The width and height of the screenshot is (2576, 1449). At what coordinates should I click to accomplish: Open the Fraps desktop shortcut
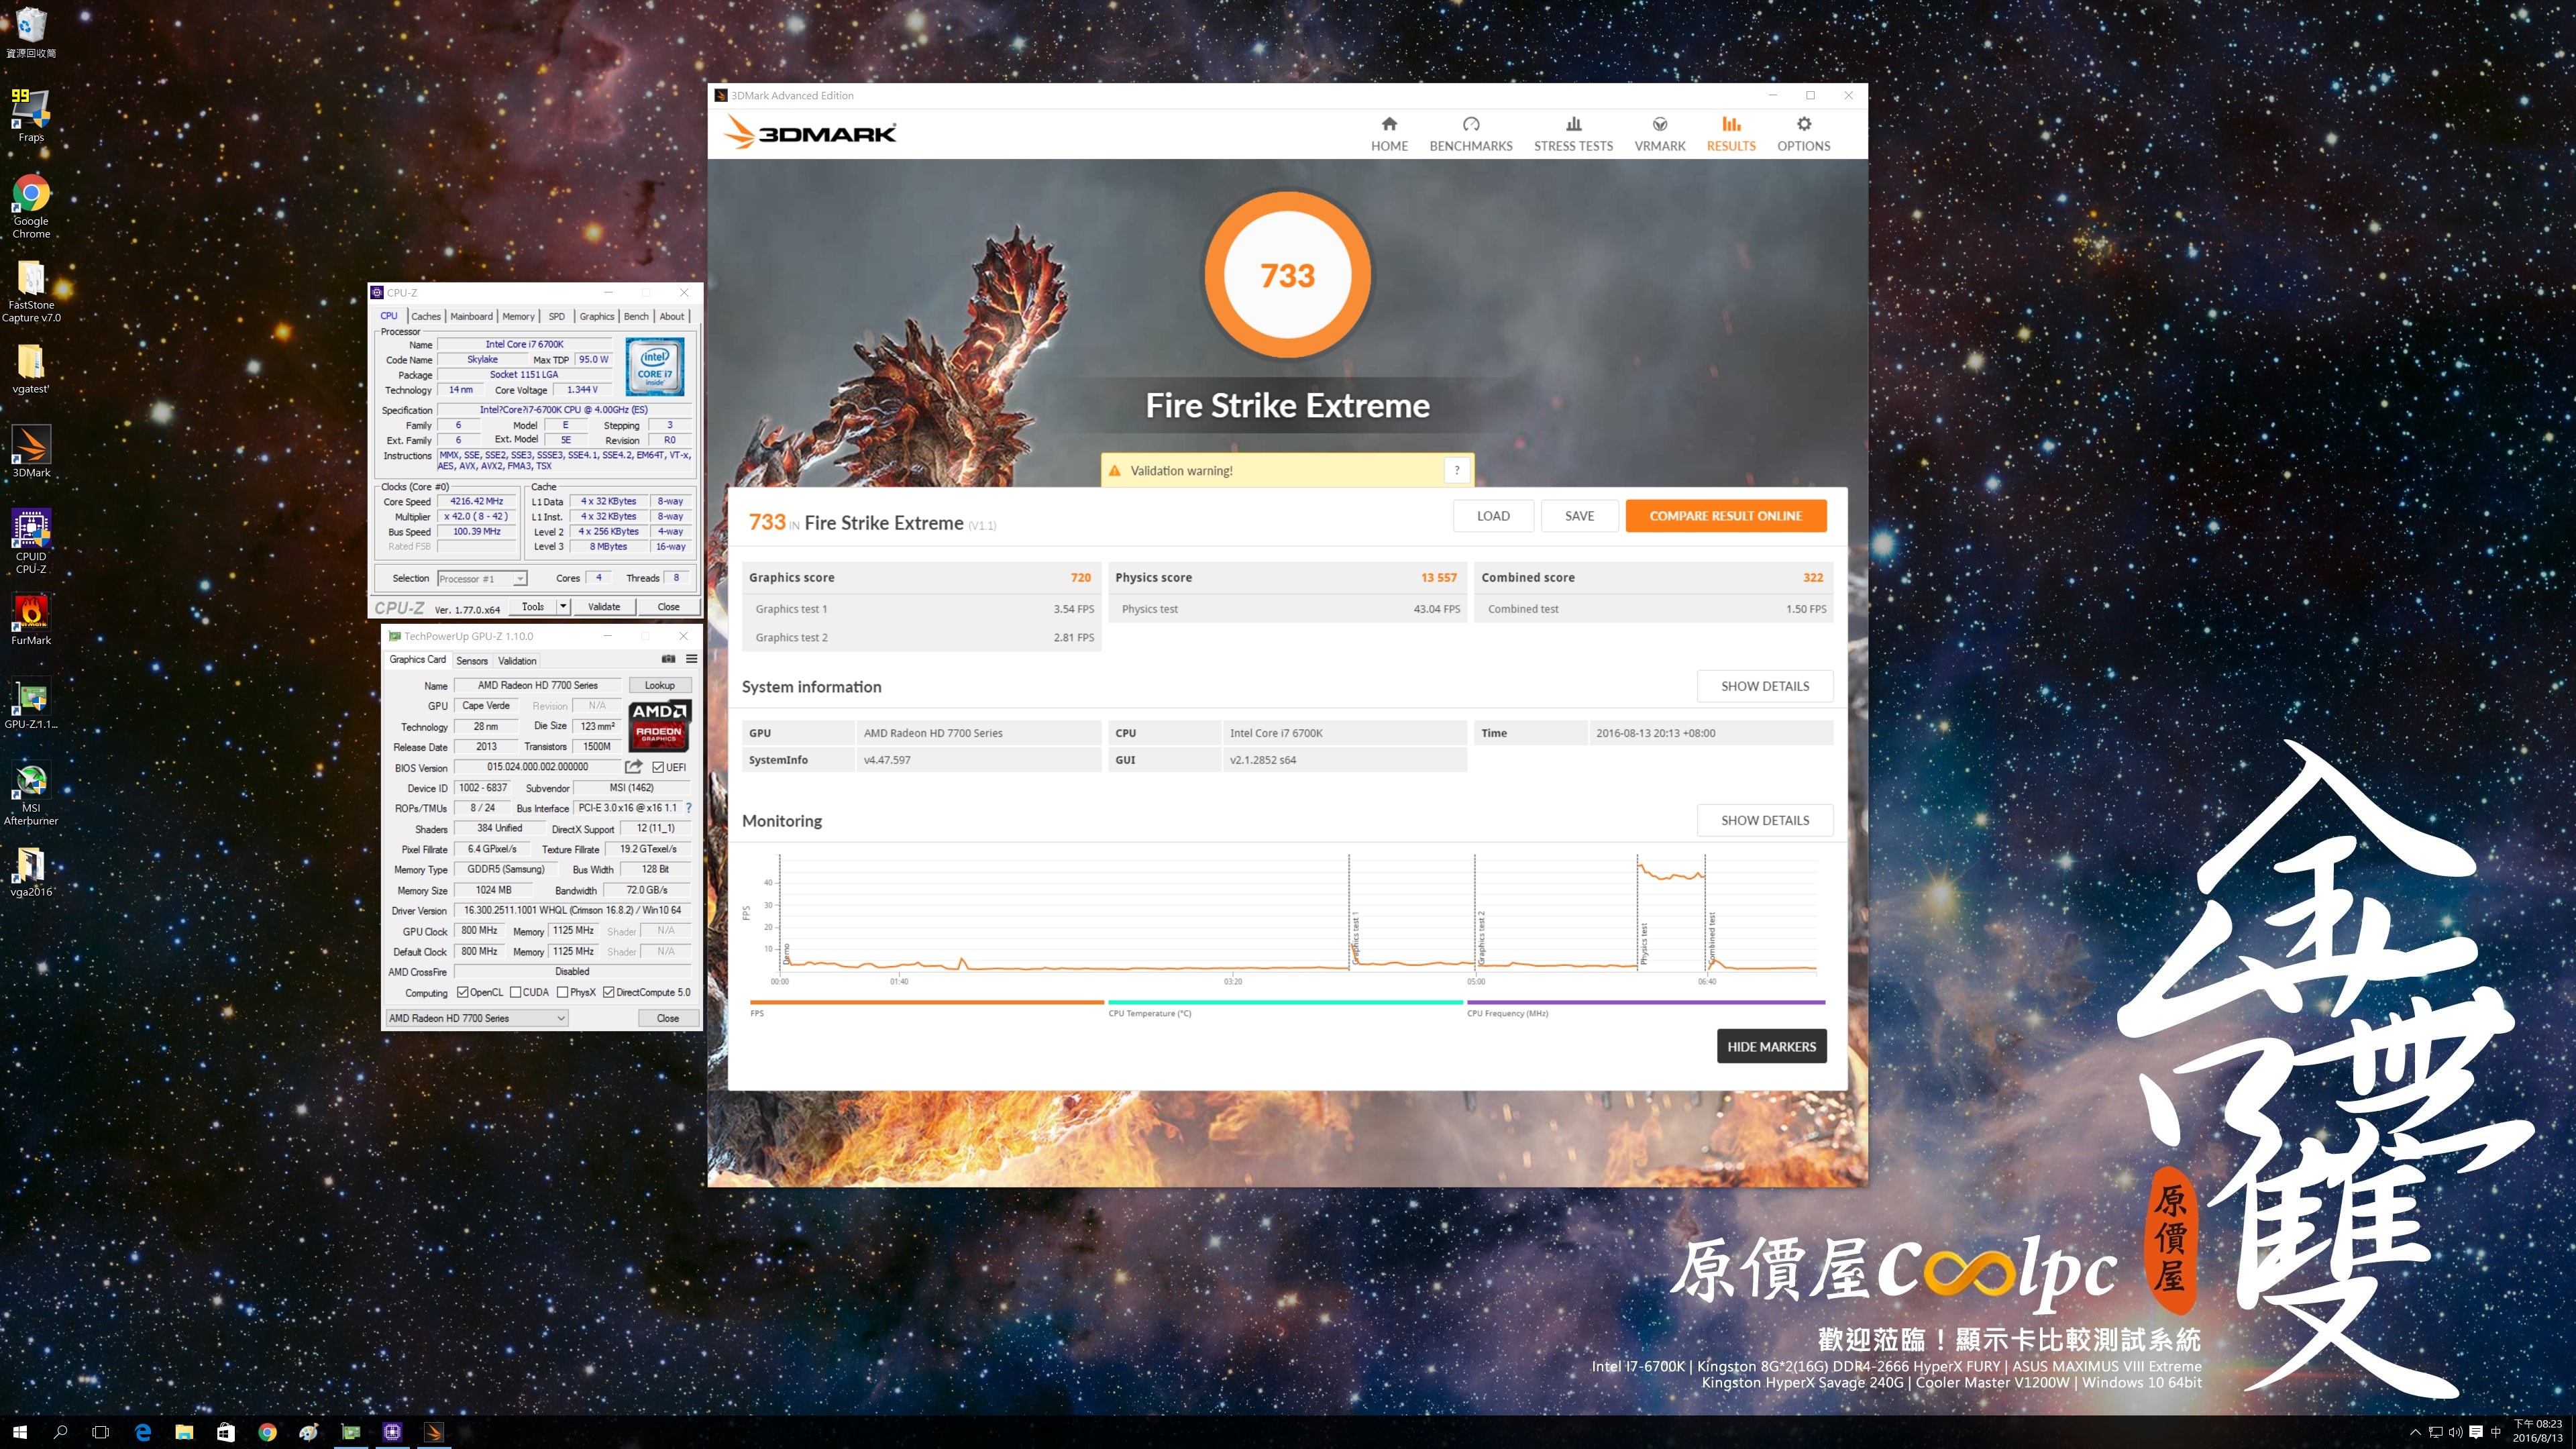click(x=31, y=115)
